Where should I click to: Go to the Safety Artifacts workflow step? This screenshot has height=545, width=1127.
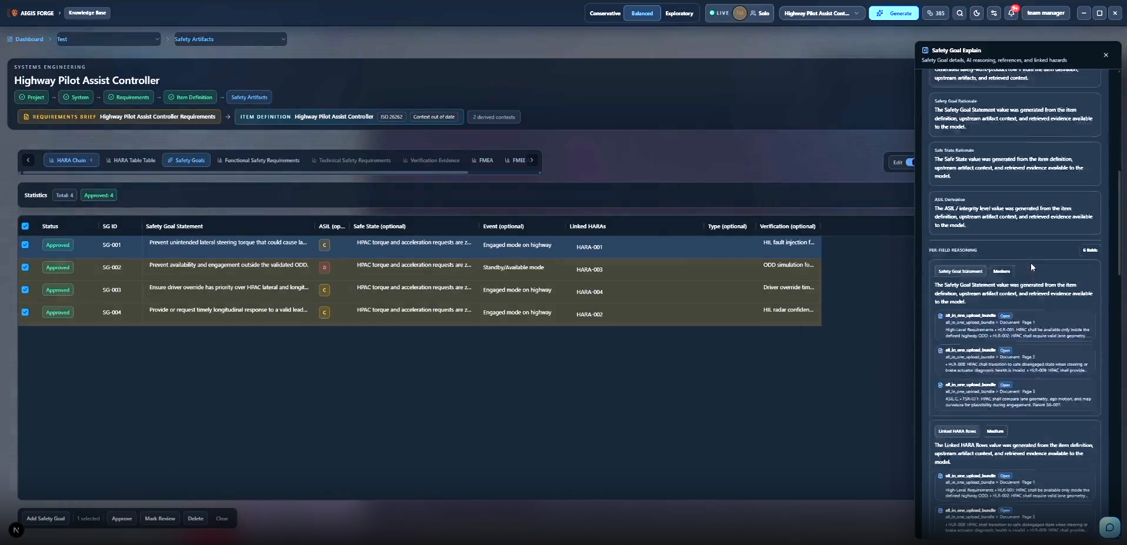coord(249,97)
